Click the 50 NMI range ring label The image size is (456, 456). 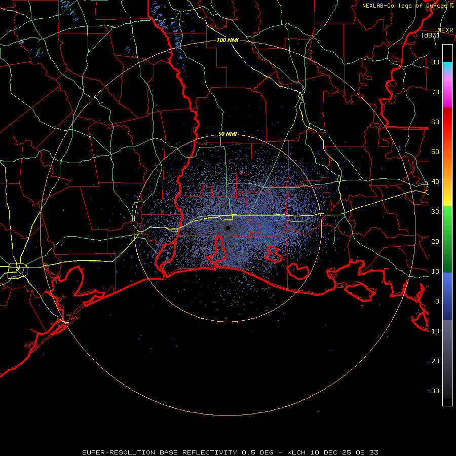pos(227,134)
